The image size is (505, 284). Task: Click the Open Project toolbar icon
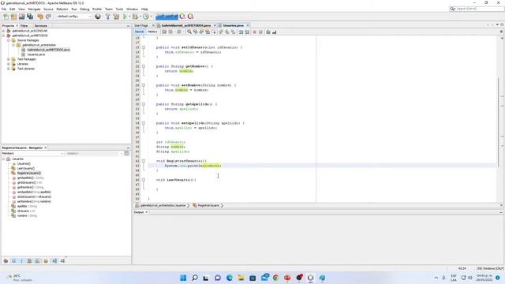(x=21, y=17)
